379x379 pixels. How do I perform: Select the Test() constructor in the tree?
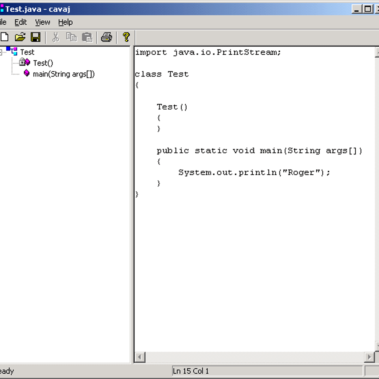[43, 63]
